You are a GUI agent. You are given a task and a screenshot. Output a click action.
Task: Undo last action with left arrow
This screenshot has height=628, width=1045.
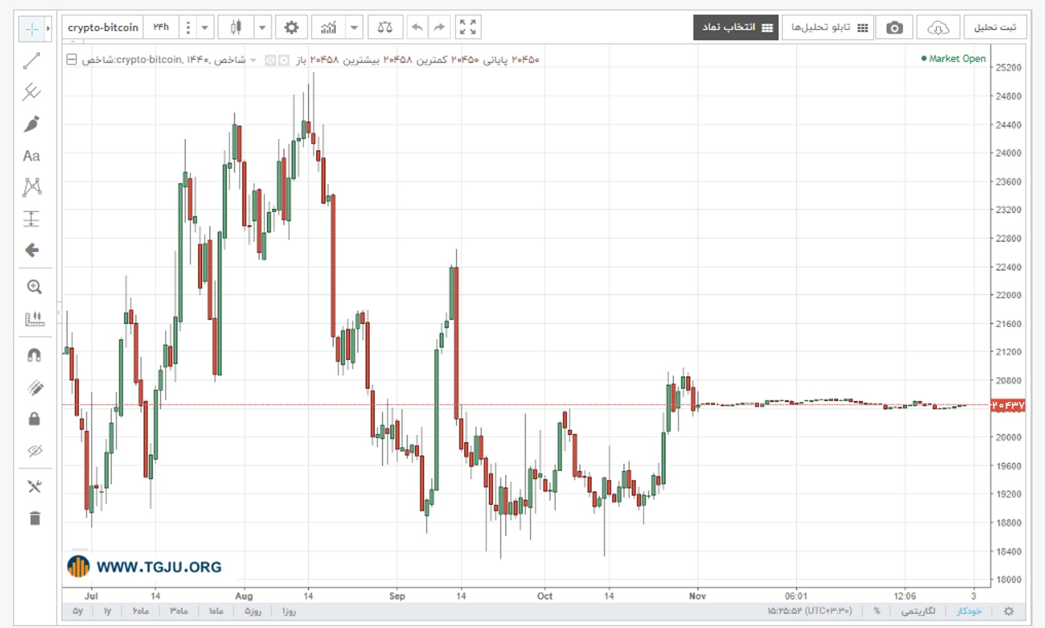click(416, 28)
